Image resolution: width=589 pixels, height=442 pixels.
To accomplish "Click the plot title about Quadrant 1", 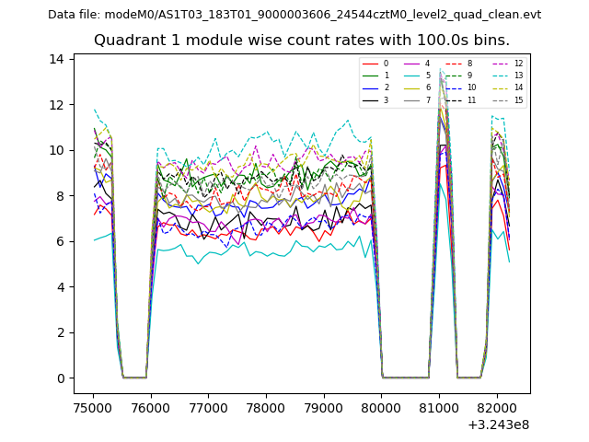I will pos(302,41).
